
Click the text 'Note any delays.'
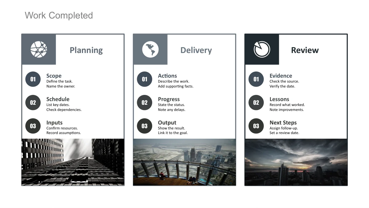click(x=172, y=110)
